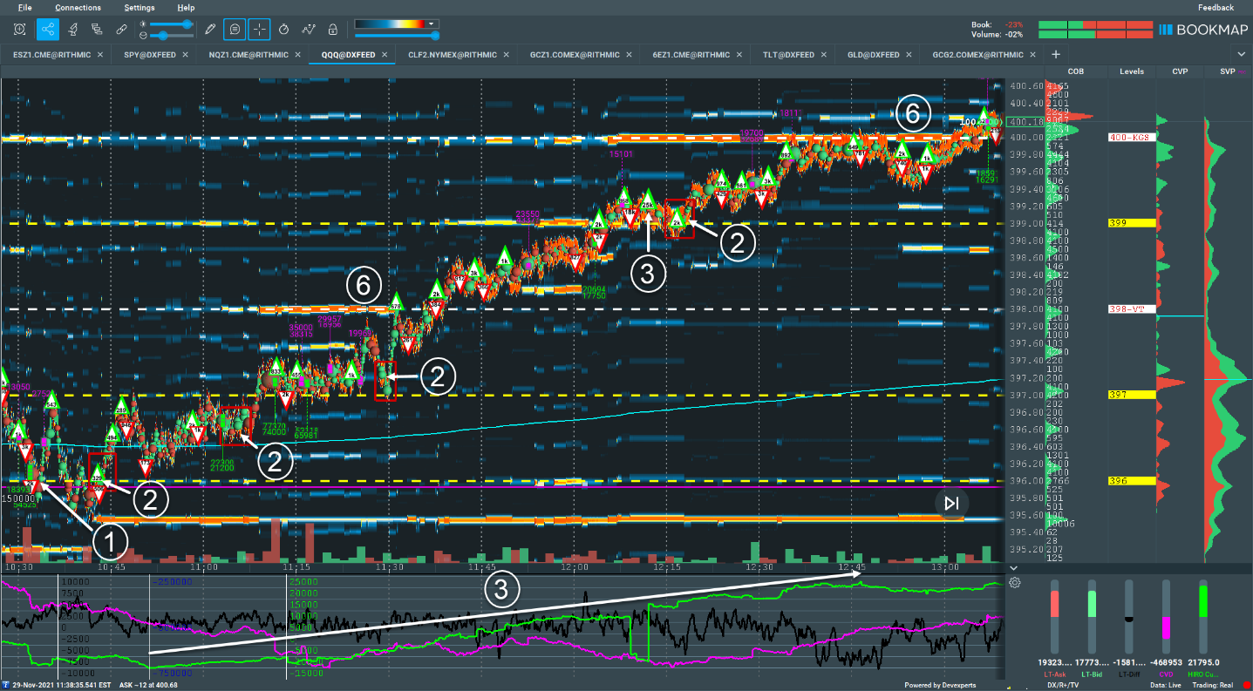Switch to the SPY@DXFEED tab
Screen dimensions: 1253x691
(151, 54)
